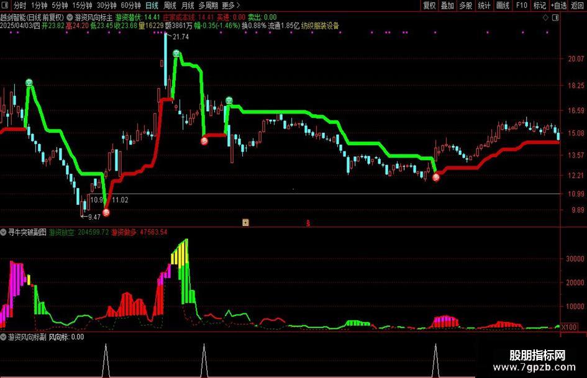
Task: Switch to the 30分钟 period tab
Action: (106, 5)
